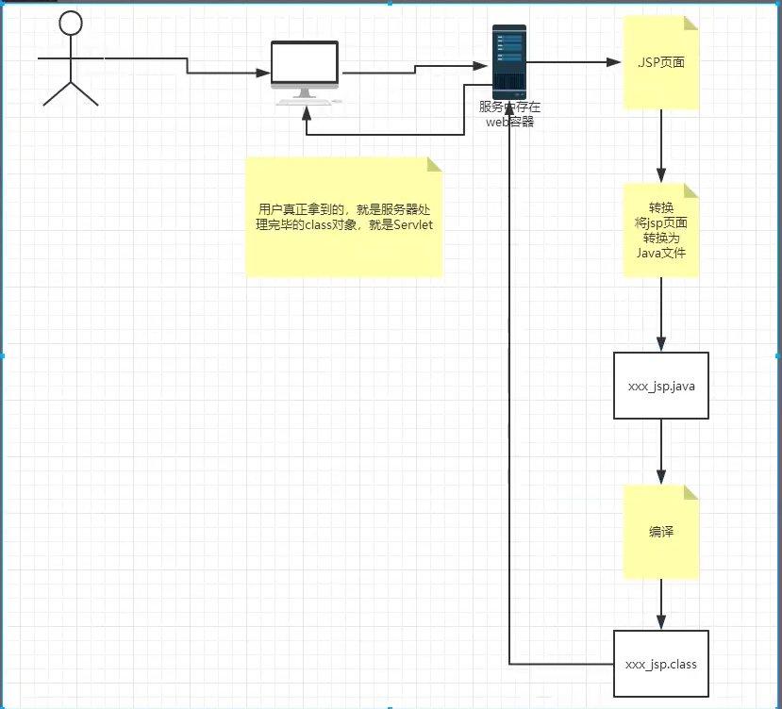Click the '编译' yellow note
This screenshot has height=709, width=782.
click(661, 532)
